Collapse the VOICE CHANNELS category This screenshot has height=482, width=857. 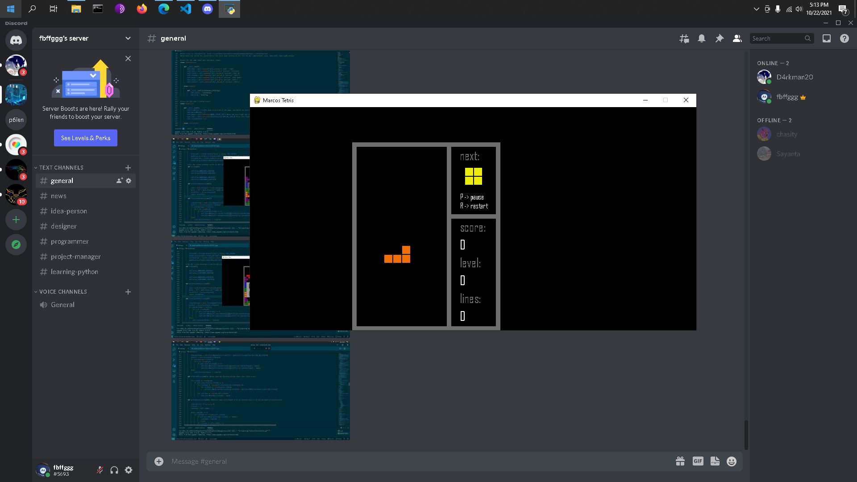click(62, 292)
